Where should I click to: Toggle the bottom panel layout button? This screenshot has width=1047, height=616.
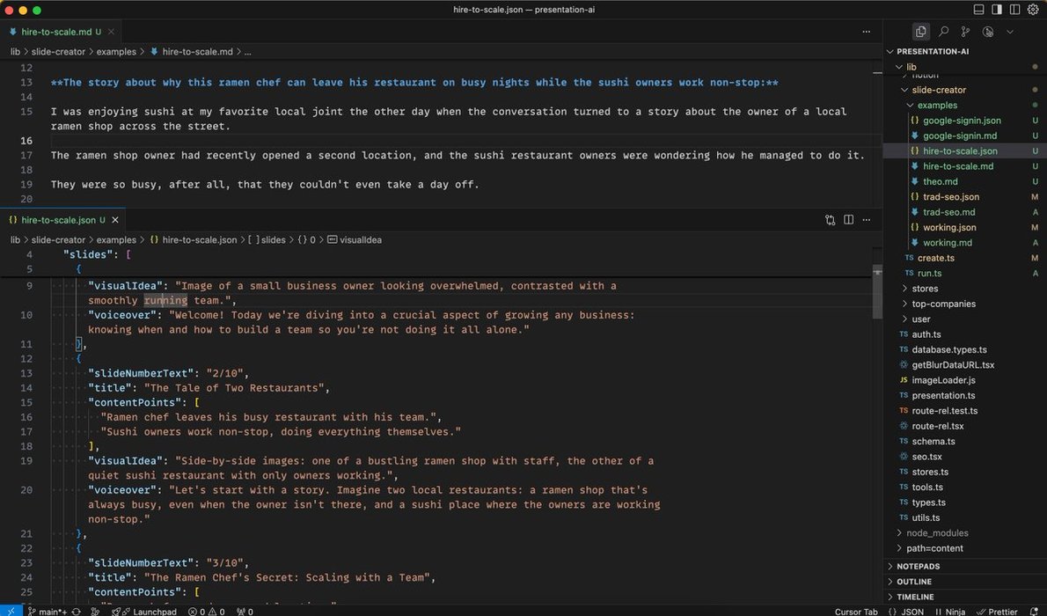(979, 10)
